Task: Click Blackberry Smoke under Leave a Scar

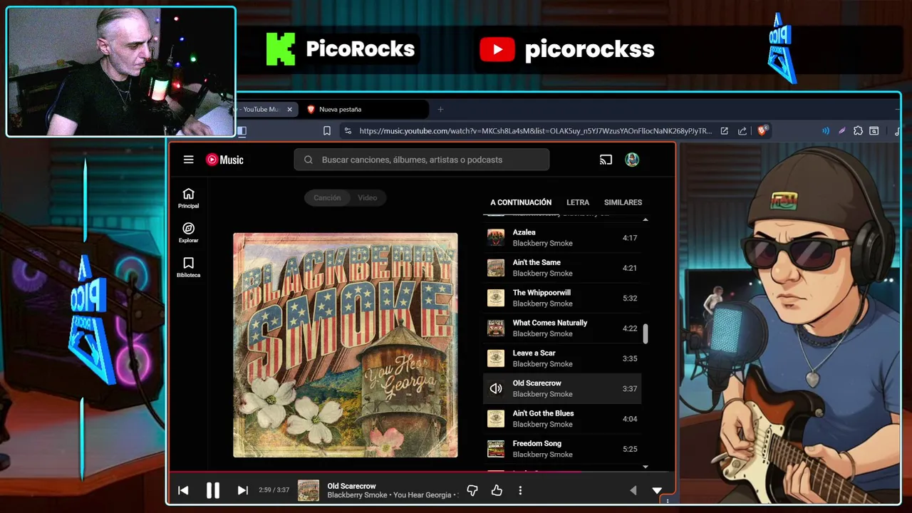Action: (542, 364)
